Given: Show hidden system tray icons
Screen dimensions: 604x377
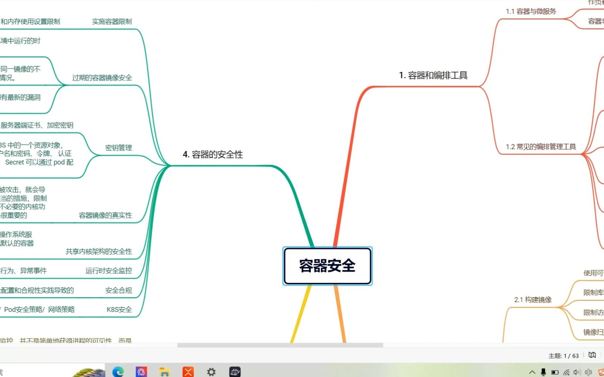Looking at the screenshot, I should pos(532,372).
